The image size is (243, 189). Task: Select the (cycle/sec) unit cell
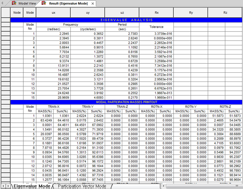(x=88, y=29)
